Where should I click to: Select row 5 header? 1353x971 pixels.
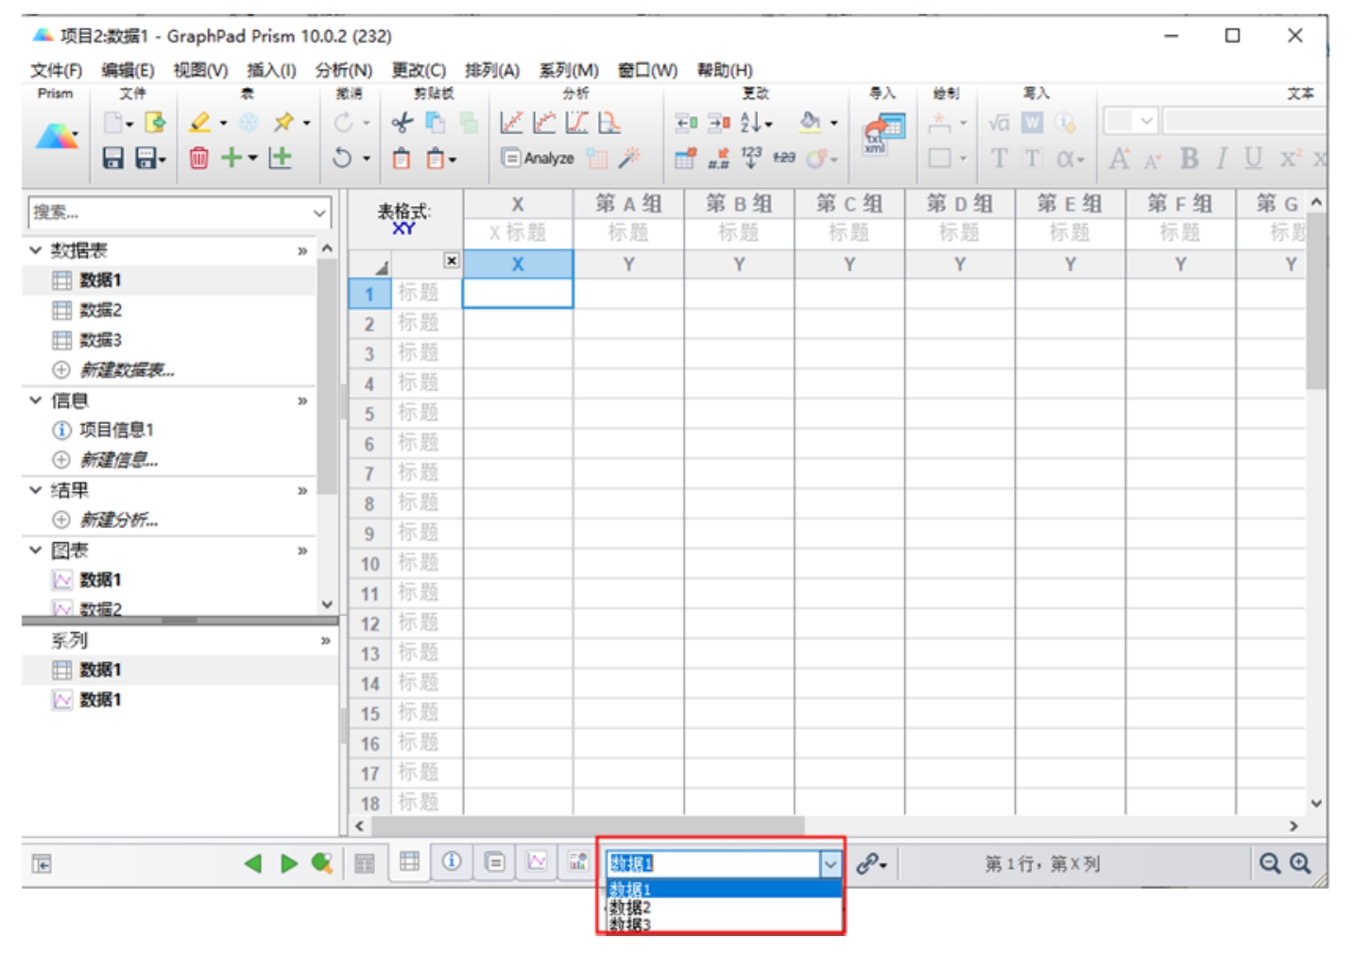point(369,414)
